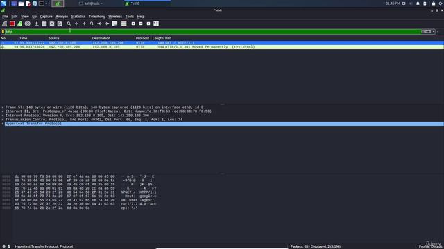
Task: Open capture file properties from the status bar
Action: coord(9,246)
